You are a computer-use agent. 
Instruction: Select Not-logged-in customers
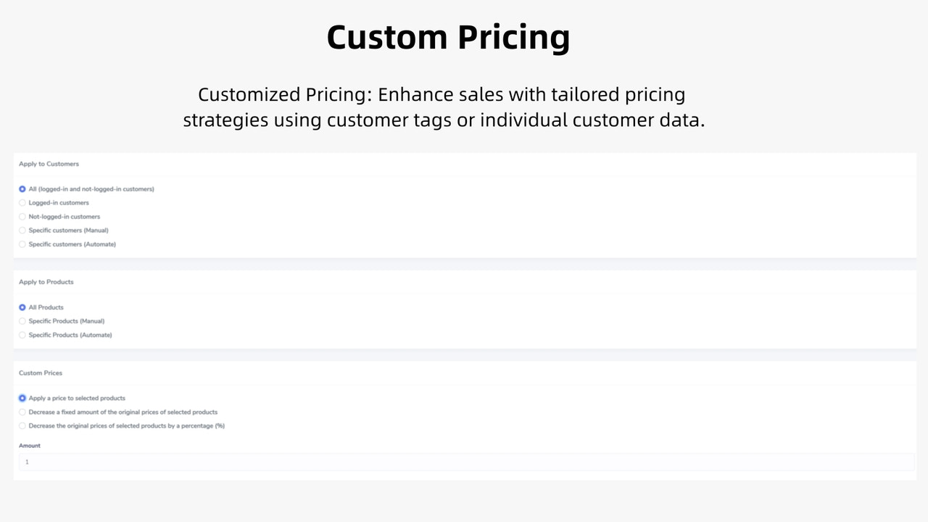64,216
